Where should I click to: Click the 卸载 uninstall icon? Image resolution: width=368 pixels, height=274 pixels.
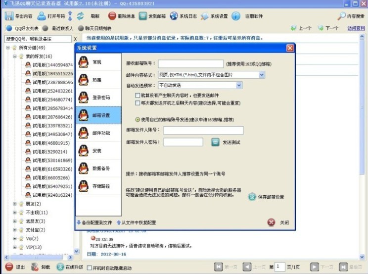[34, 267]
